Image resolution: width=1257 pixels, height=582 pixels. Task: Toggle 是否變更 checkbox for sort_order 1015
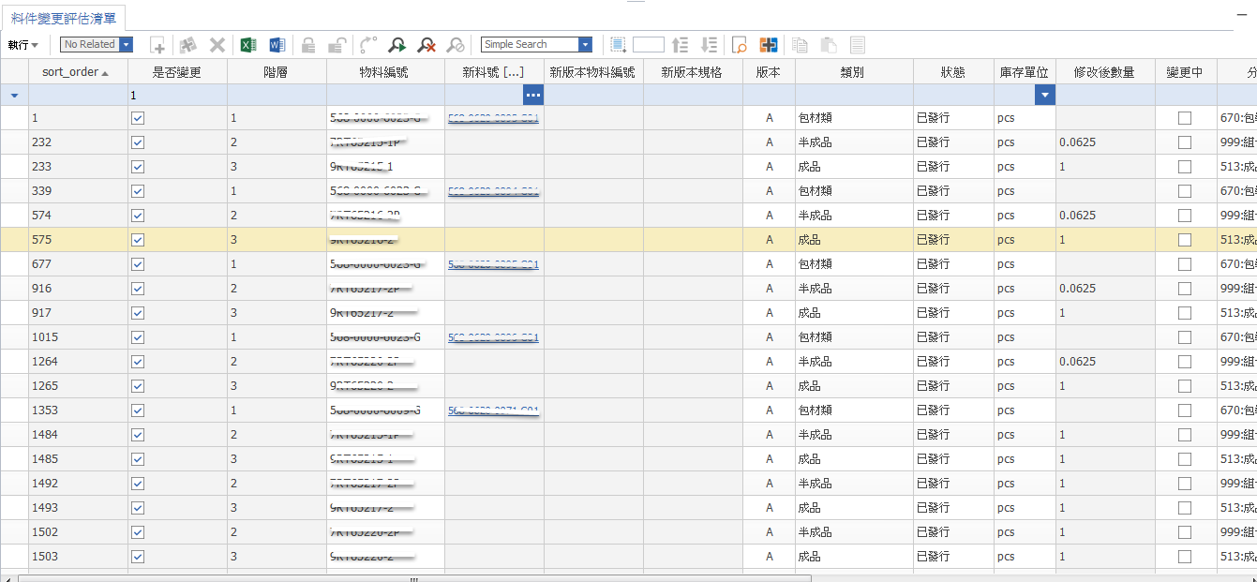coord(138,337)
